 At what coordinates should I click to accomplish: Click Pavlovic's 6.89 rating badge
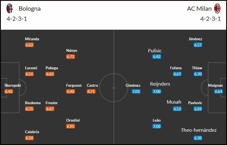click(x=198, y=109)
